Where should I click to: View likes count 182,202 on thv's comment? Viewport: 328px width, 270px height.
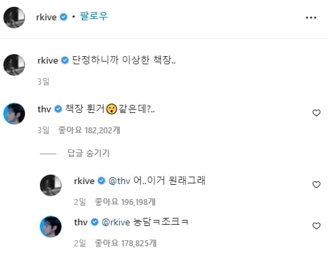point(89,130)
